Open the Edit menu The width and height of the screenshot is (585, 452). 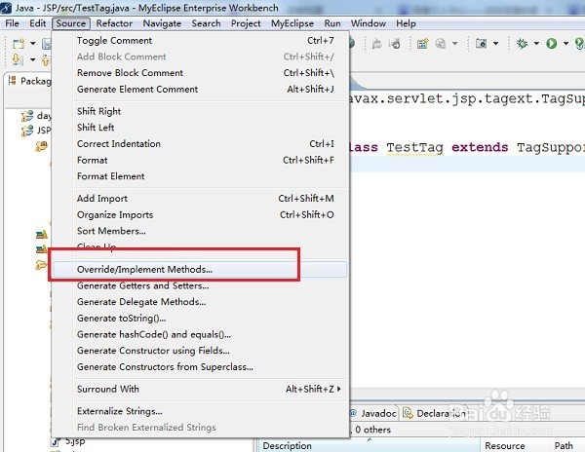coord(37,23)
